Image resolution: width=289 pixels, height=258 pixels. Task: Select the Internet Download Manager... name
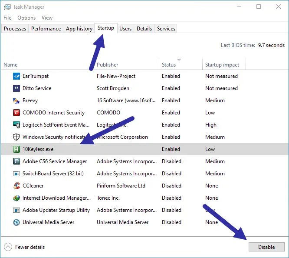pos(56,198)
